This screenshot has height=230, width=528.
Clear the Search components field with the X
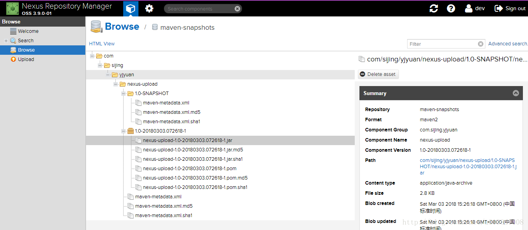pos(238,8)
